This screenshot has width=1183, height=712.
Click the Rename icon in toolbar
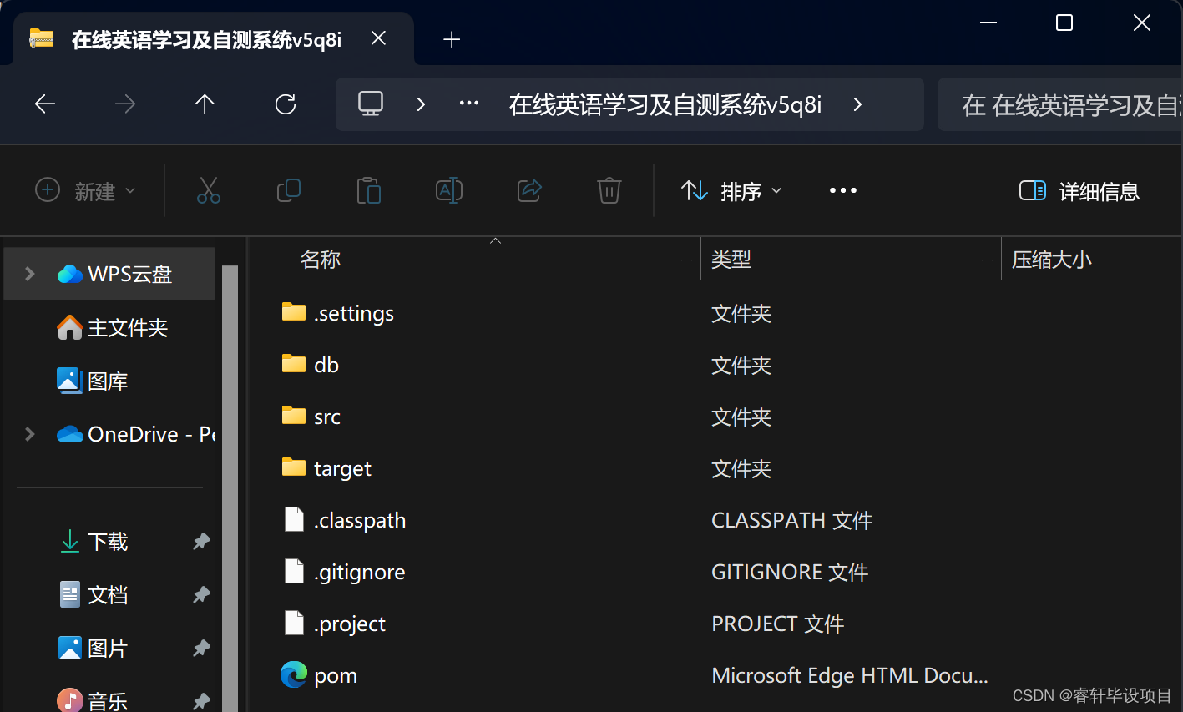[x=449, y=191]
